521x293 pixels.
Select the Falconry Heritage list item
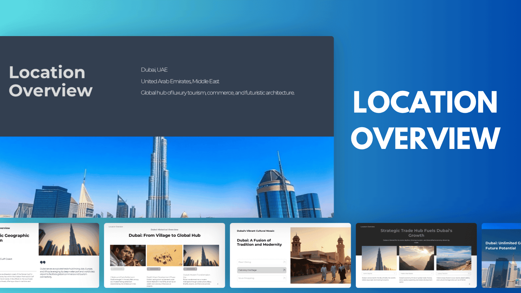coord(262,270)
